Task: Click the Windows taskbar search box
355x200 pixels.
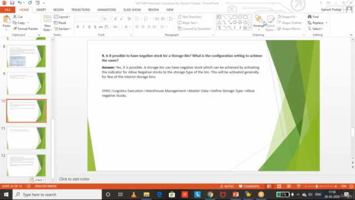Action: (57, 194)
